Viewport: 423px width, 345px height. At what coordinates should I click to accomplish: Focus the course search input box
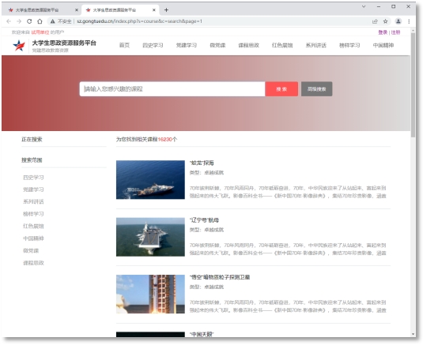coord(172,89)
